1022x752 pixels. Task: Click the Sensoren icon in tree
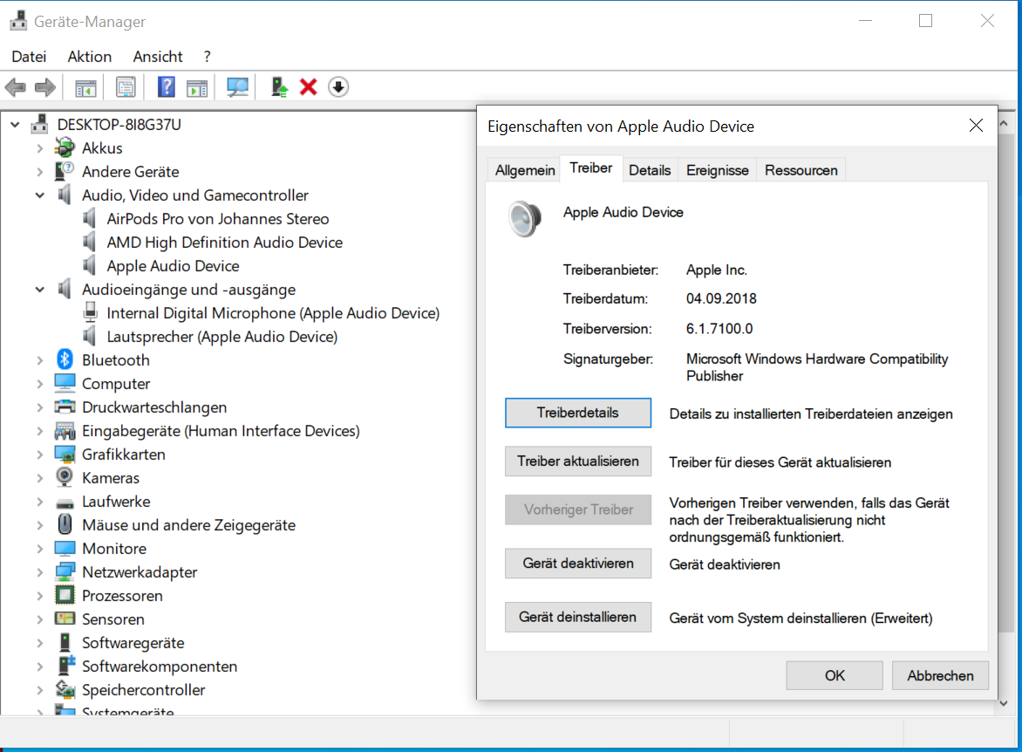click(x=65, y=619)
